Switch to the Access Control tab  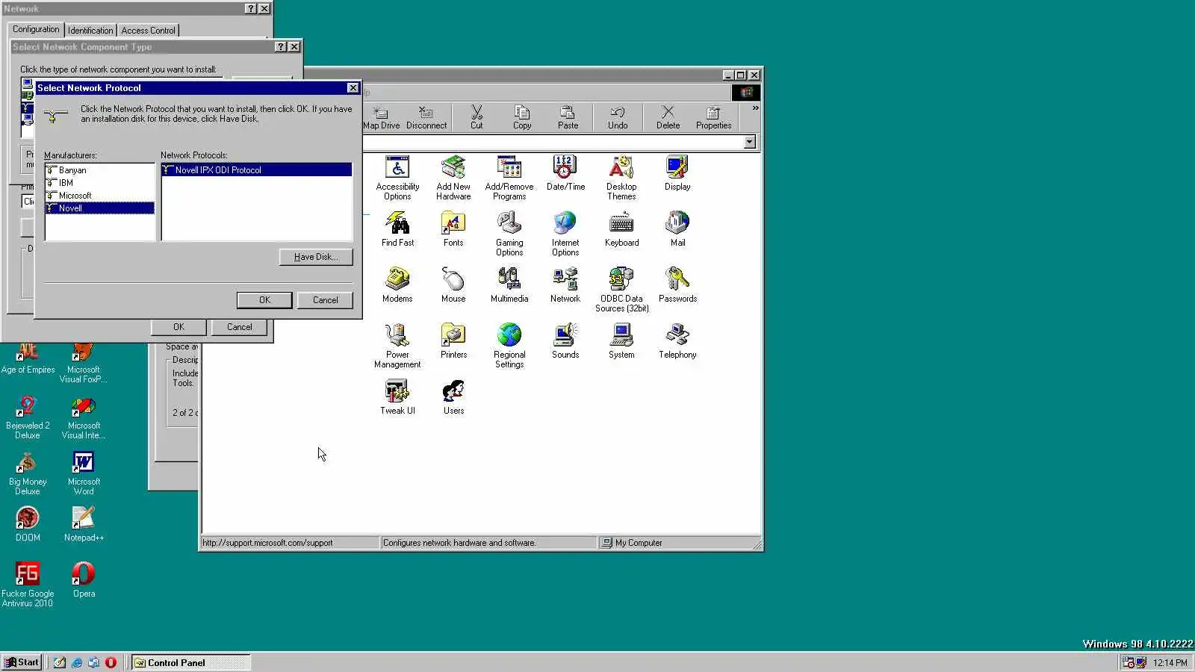[148, 31]
